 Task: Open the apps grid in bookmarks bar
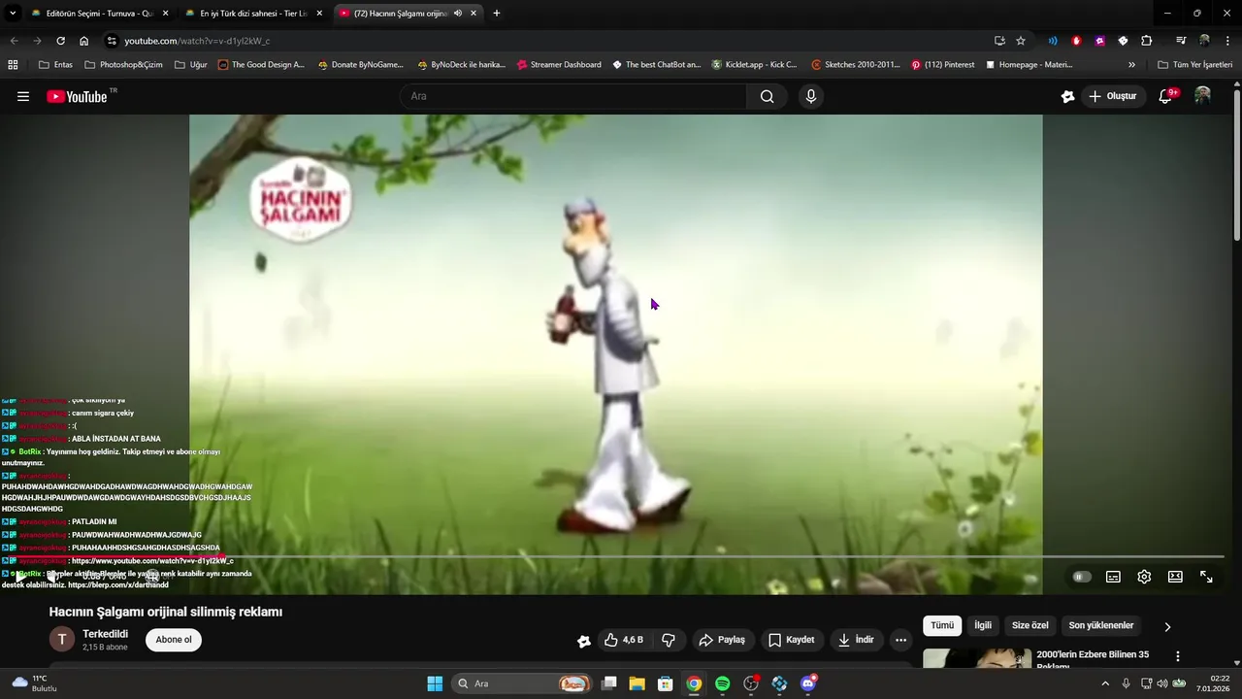point(13,65)
